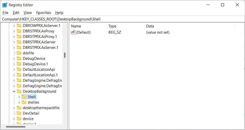This screenshot has width=245, height=130.
Task: Click the DesktopBackground folder icon
Action: tap(19, 91)
